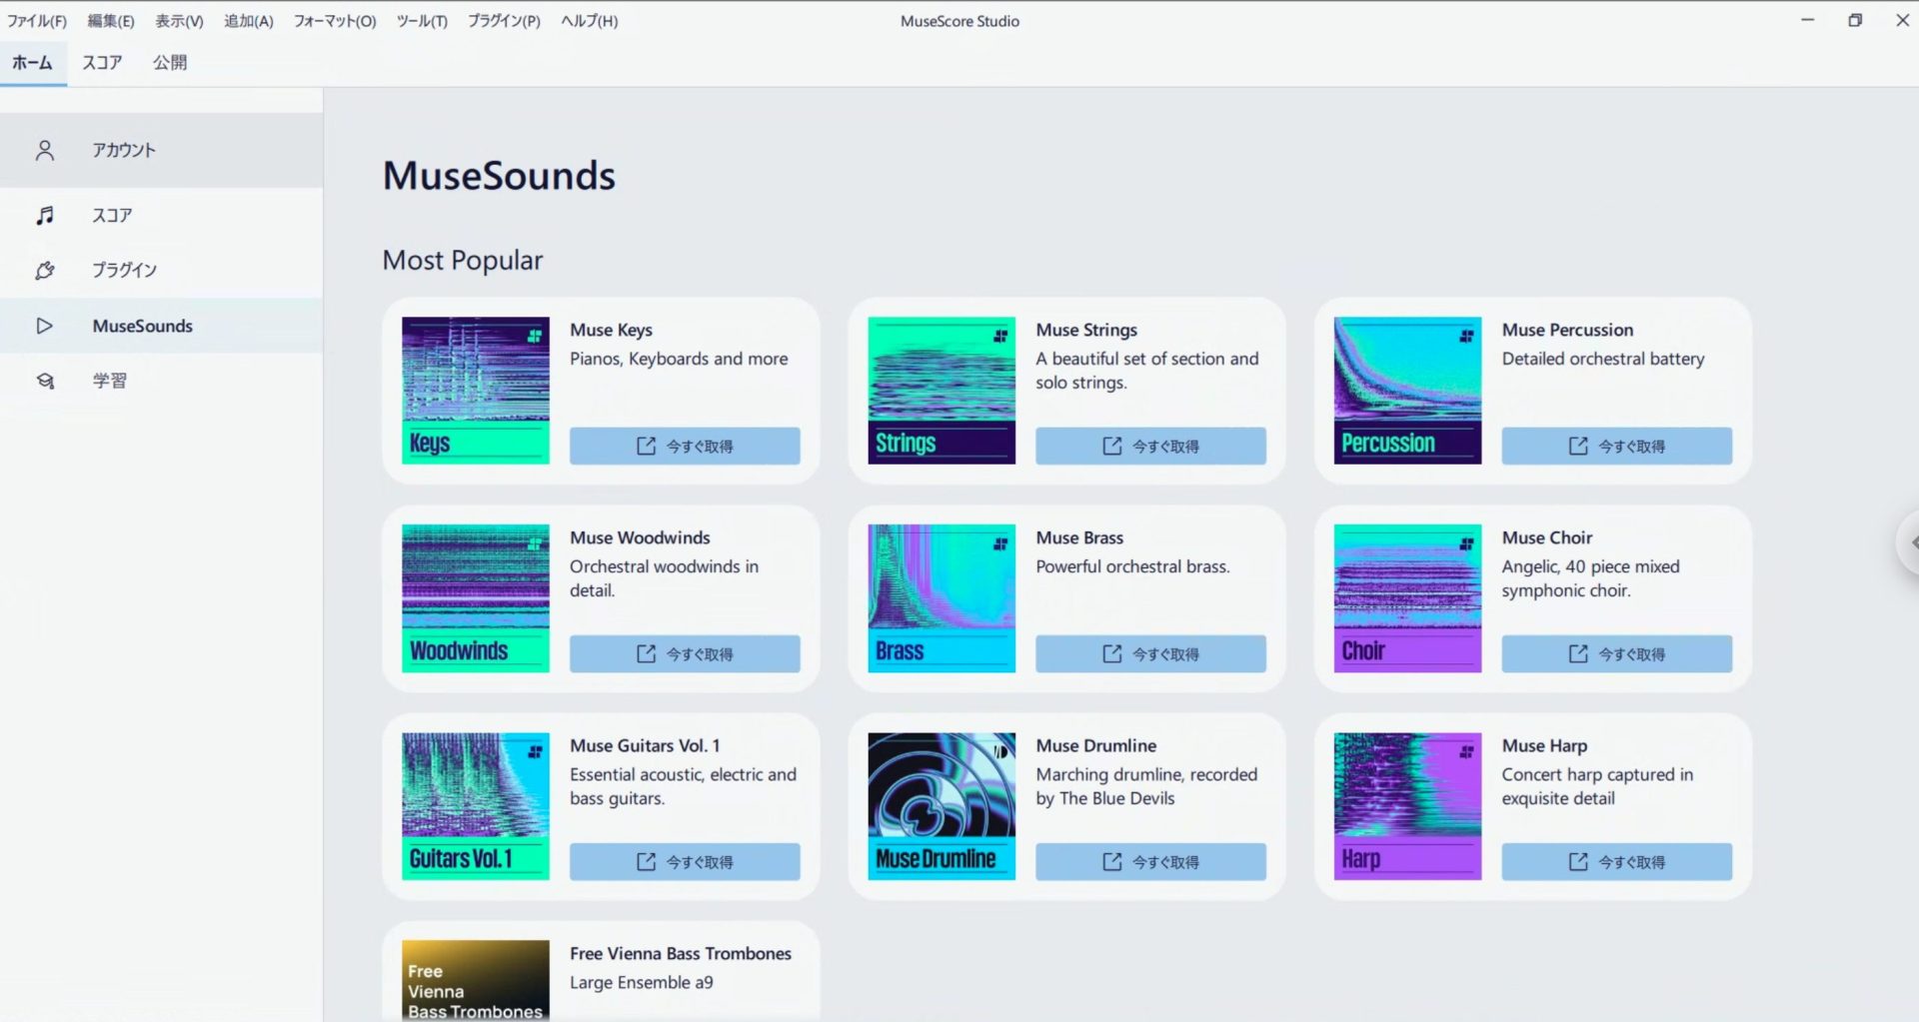The height and width of the screenshot is (1022, 1919).
Task: Click the MuseSounds play triangle icon
Action: coord(45,326)
